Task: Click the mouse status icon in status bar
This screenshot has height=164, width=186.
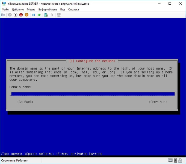Action: pos(175,160)
